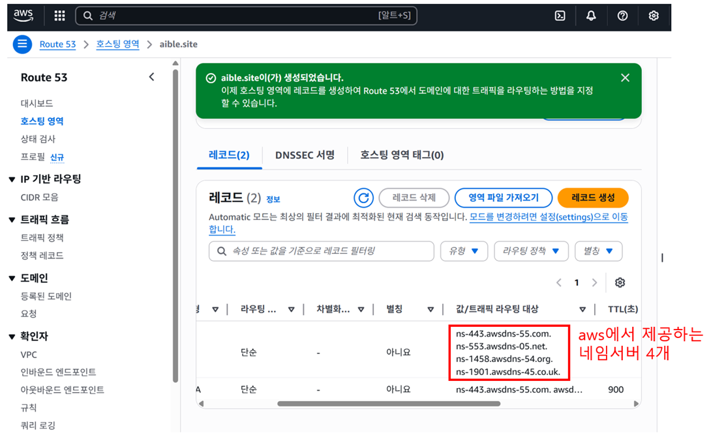This screenshot has width=711, height=435.
Task: Open the 정보 link beside 레코드
Action: coord(273,199)
